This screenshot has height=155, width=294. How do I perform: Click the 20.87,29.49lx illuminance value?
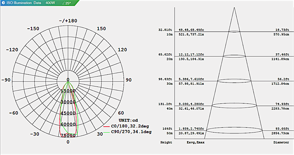[191, 133]
